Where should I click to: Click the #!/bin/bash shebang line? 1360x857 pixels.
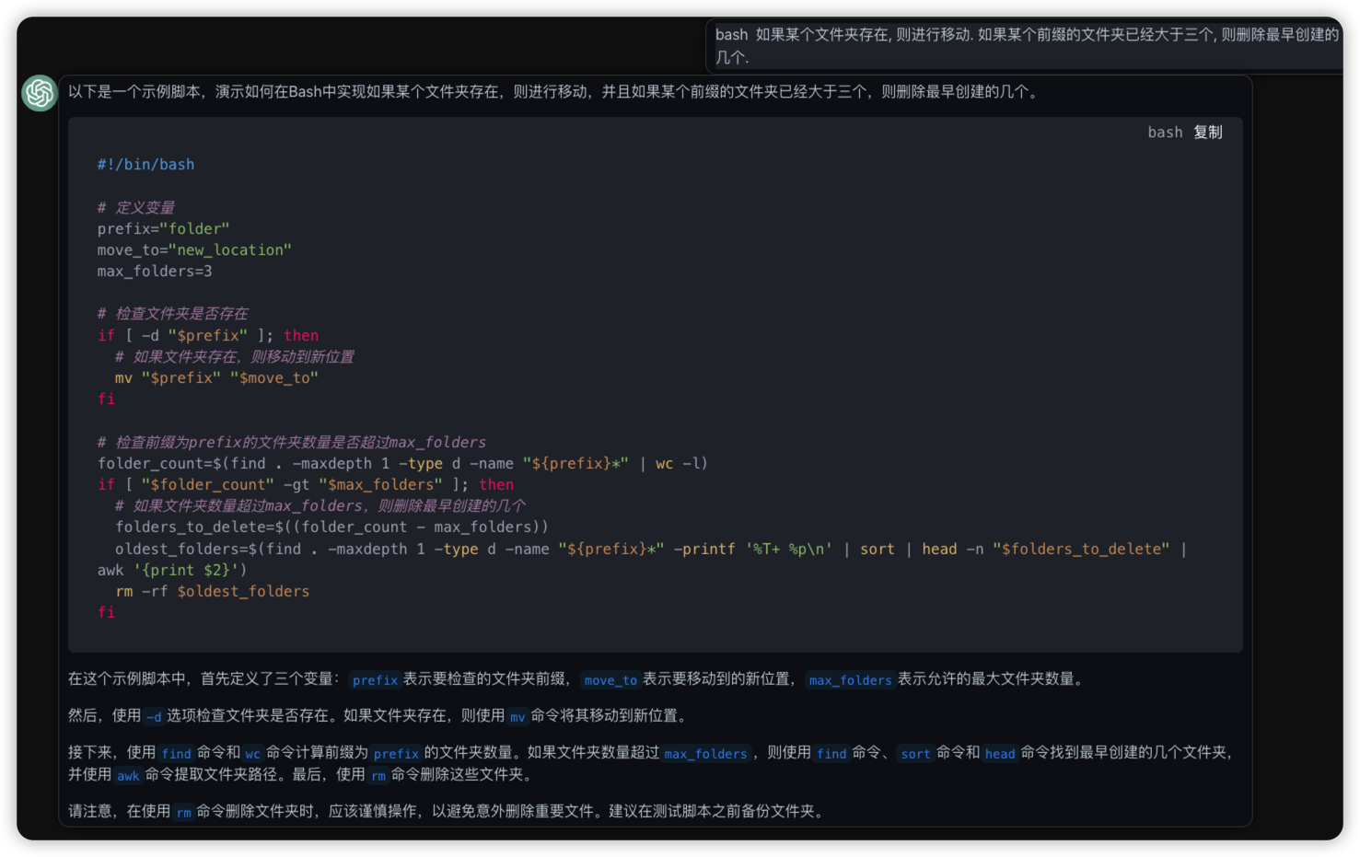[x=145, y=165]
